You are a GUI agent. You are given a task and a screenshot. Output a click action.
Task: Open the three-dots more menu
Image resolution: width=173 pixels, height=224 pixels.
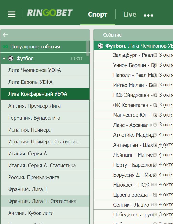click(x=148, y=15)
